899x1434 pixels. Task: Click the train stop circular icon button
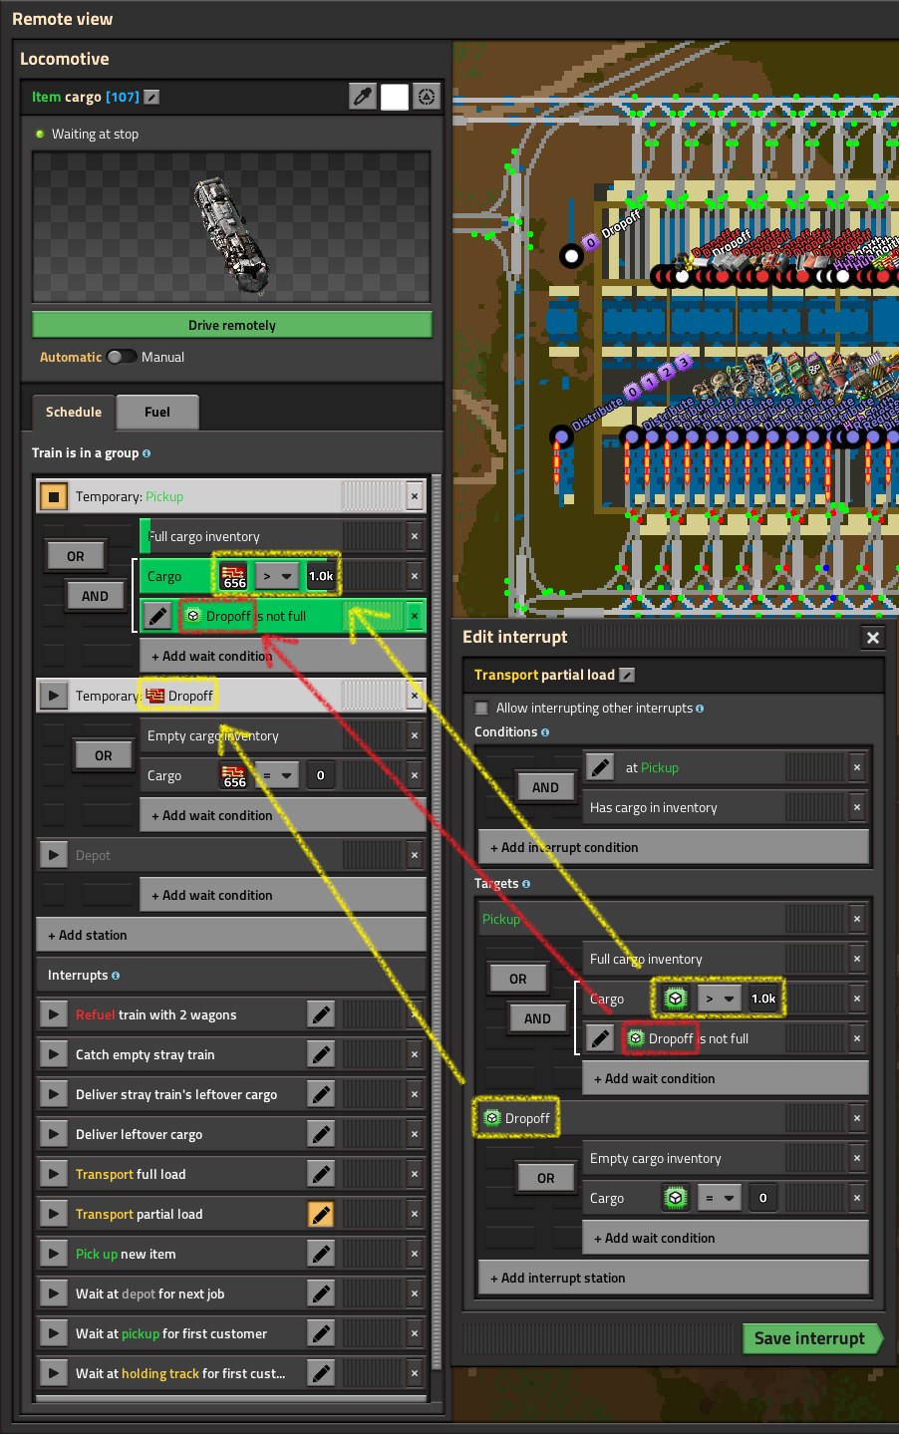pos(426,97)
